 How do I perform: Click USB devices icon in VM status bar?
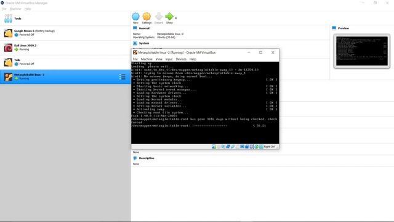(233, 147)
